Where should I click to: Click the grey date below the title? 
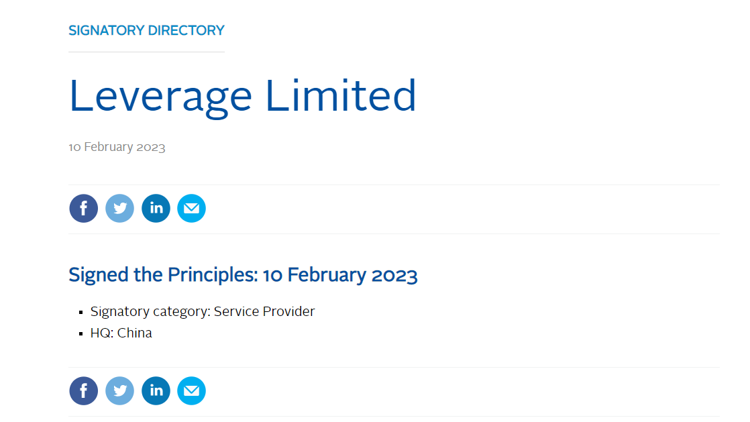pos(117,147)
